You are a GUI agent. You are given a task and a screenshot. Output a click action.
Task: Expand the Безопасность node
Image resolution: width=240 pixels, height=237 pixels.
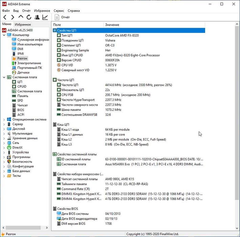pos(4,162)
